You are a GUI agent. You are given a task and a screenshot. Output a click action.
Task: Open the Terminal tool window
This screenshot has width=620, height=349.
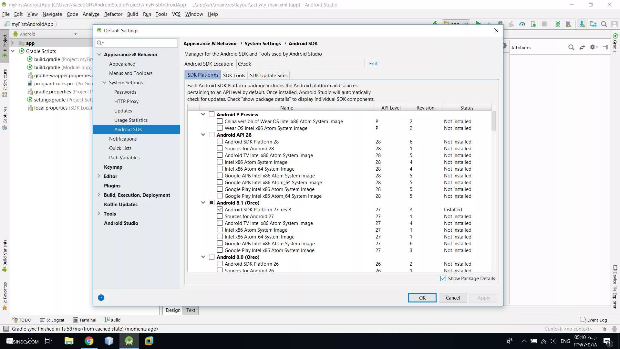(85, 320)
